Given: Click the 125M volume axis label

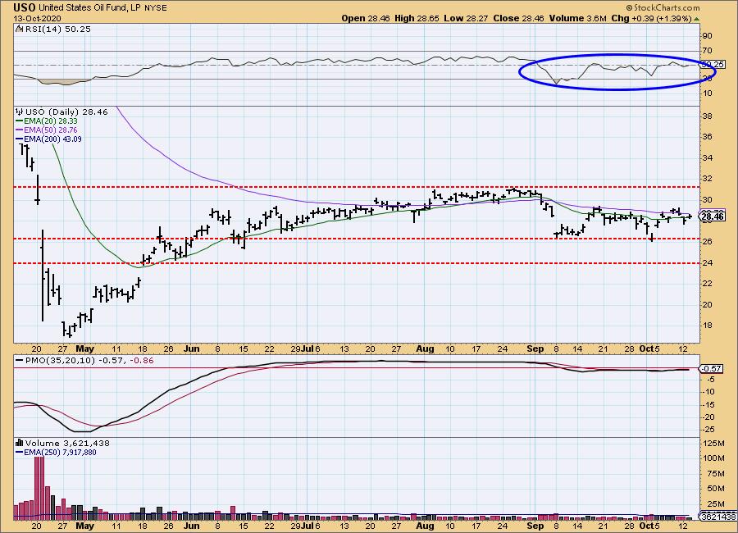Looking at the screenshot, I should [x=713, y=443].
